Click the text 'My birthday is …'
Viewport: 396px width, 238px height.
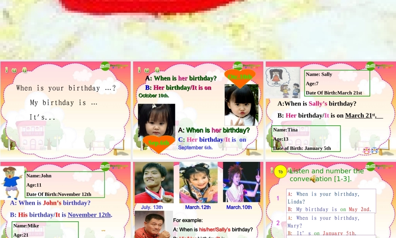pyautogui.click(x=64, y=103)
